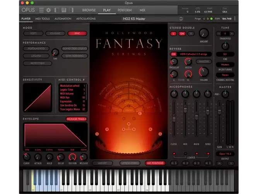Select Stereo Double left channel L
This screenshot has height=194, width=258.
coord(173,34)
